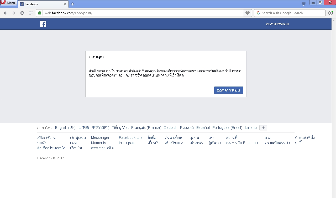Open the Speed Dial grid icon
This screenshot has height=198, width=336.
[30, 13]
